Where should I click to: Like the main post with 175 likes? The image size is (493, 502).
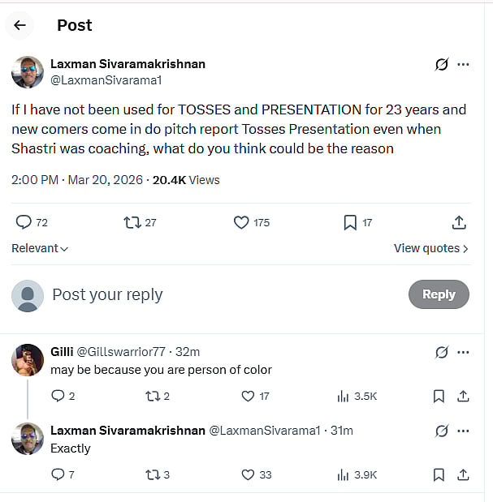point(241,222)
